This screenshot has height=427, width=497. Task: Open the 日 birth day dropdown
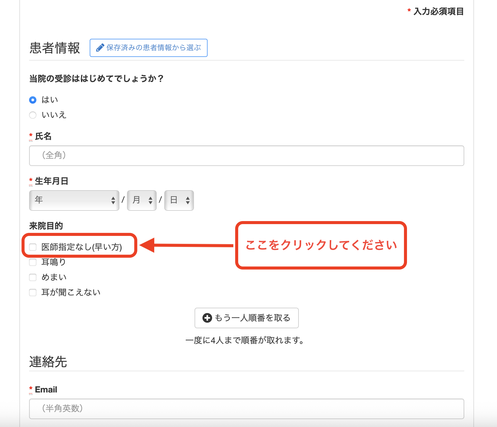pyautogui.click(x=179, y=200)
